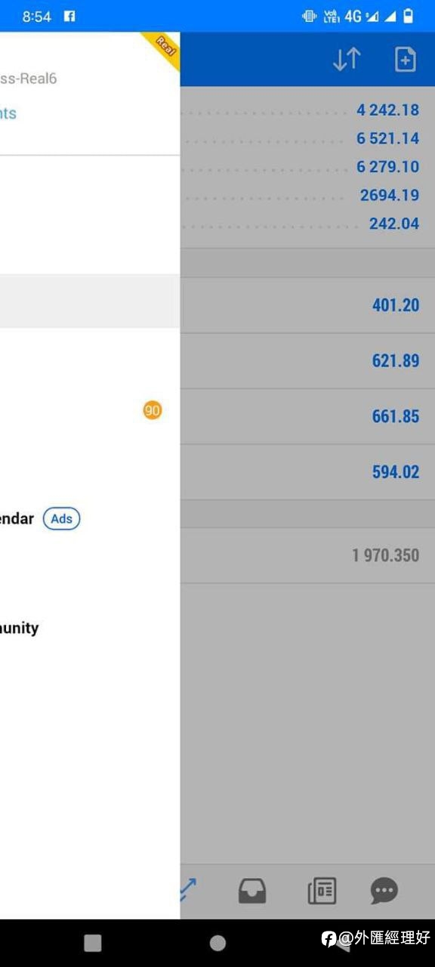Select the position row showing 661.85

307,416
